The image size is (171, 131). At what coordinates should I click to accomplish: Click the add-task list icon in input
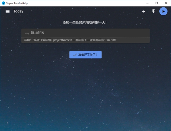[27, 33]
